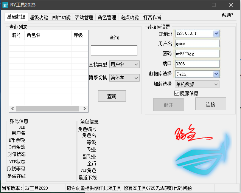Viewport: 241px width, 193px height.
Task: Focus the 查询 search text box
Action: pyautogui.click(x=114, y=51)
